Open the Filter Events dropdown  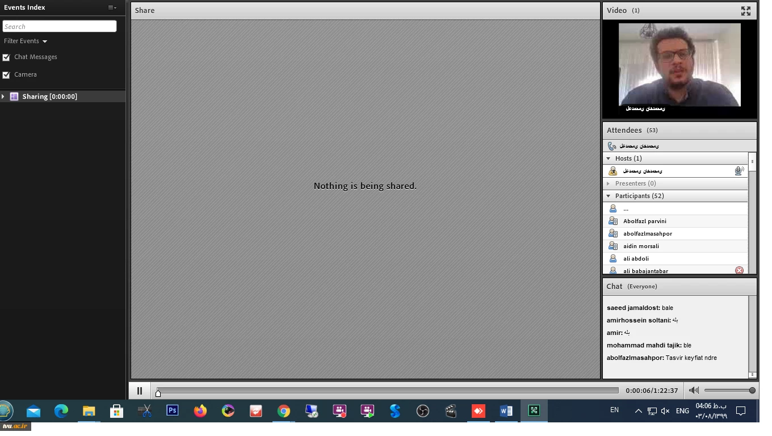click(26, 41)
